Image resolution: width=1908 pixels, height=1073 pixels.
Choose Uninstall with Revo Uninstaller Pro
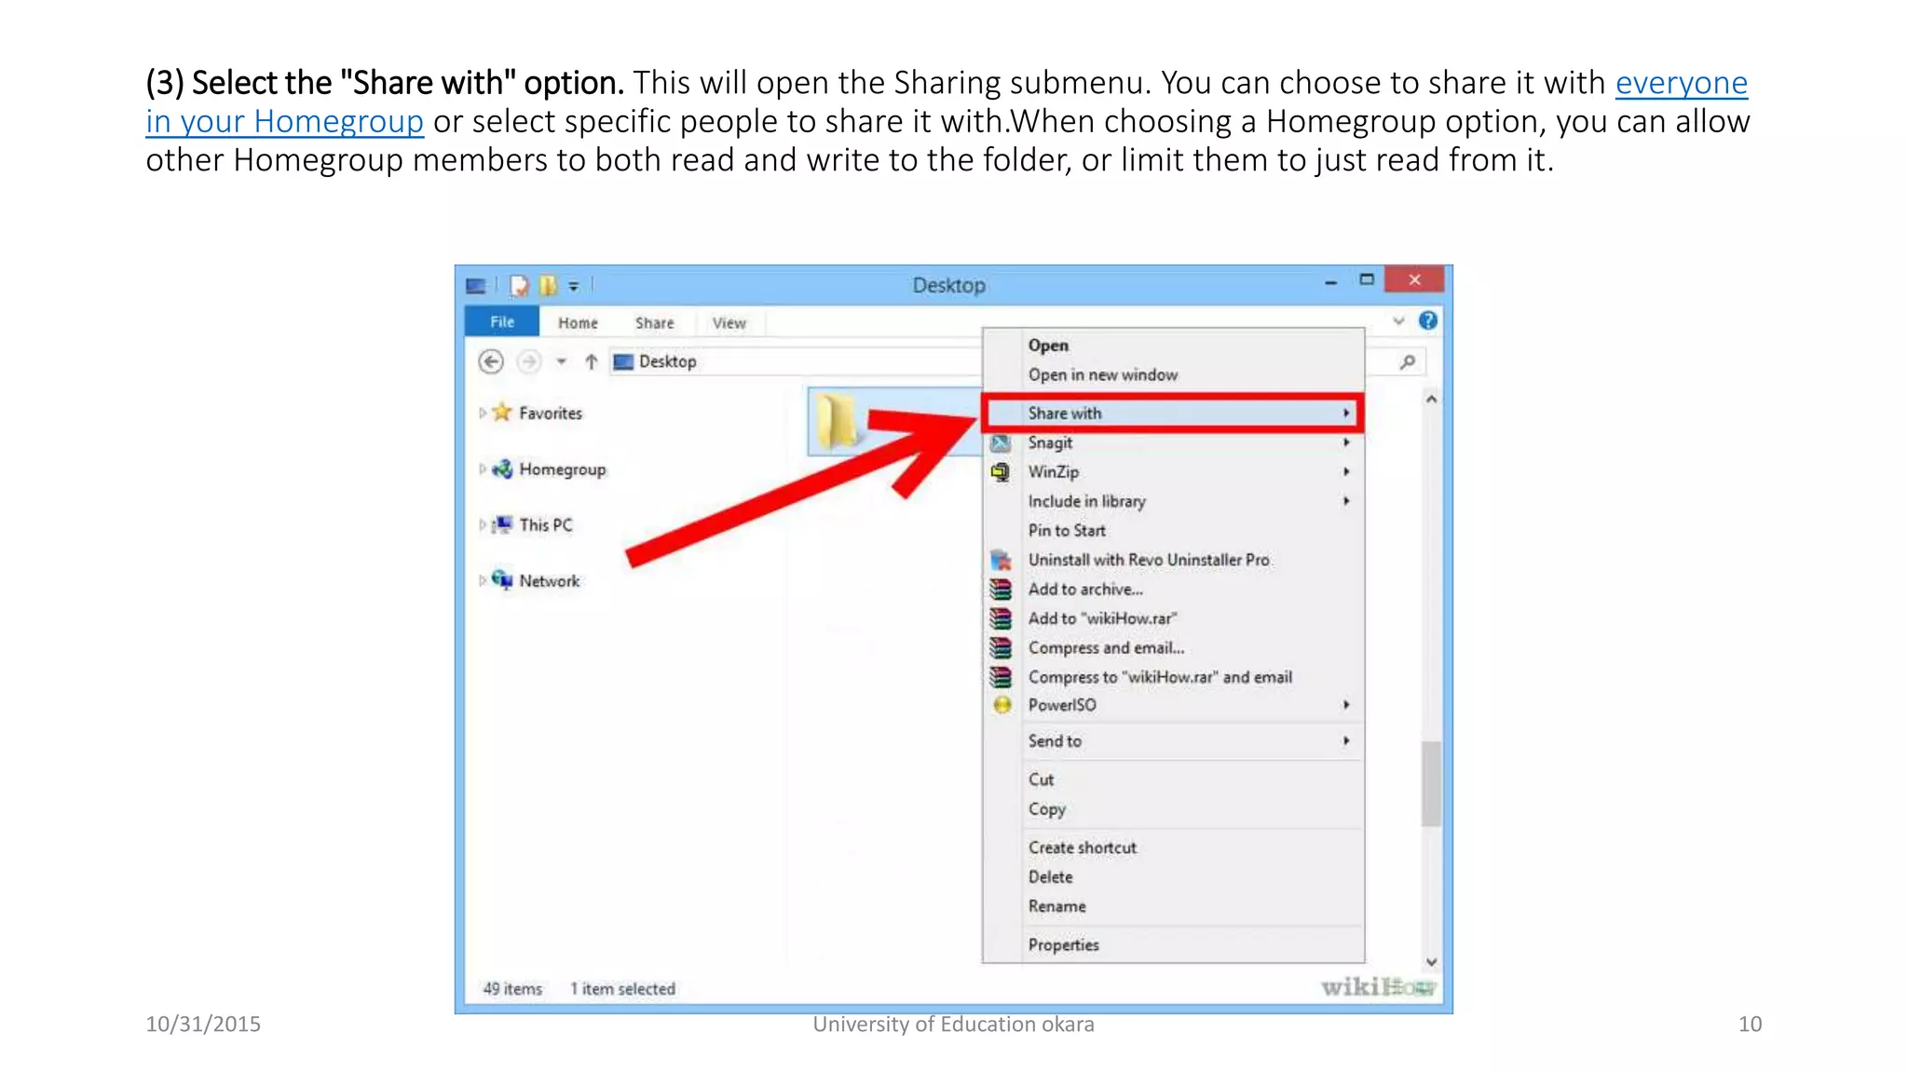click(1173, 560)
